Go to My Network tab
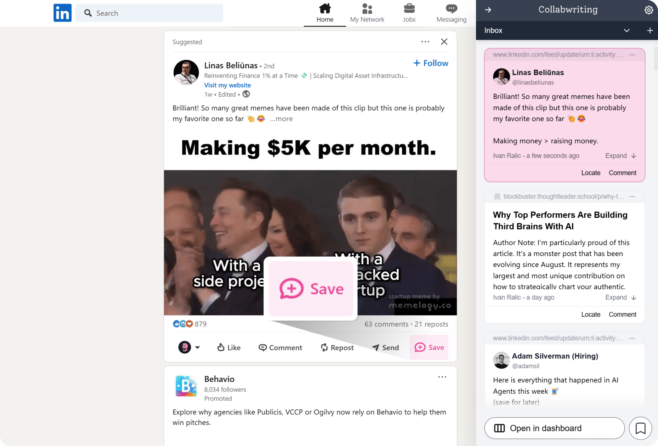This screenshot has height=446, width=658. click(367, 13)
